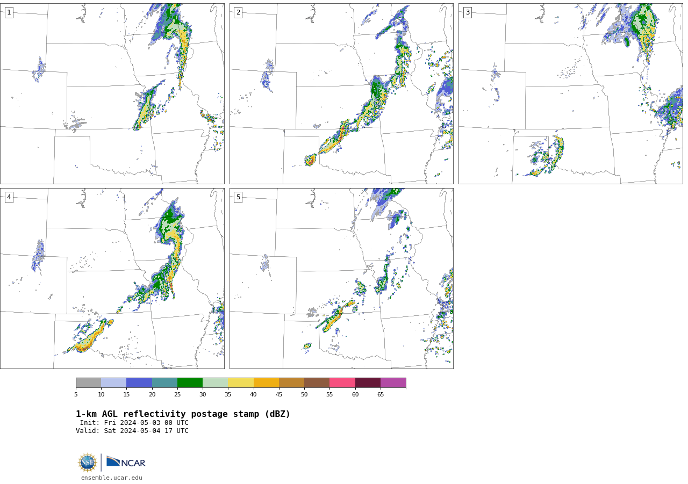Click the yellow 35-40 dBZ swatch
The image size is (688, 484).
point(241,383)
